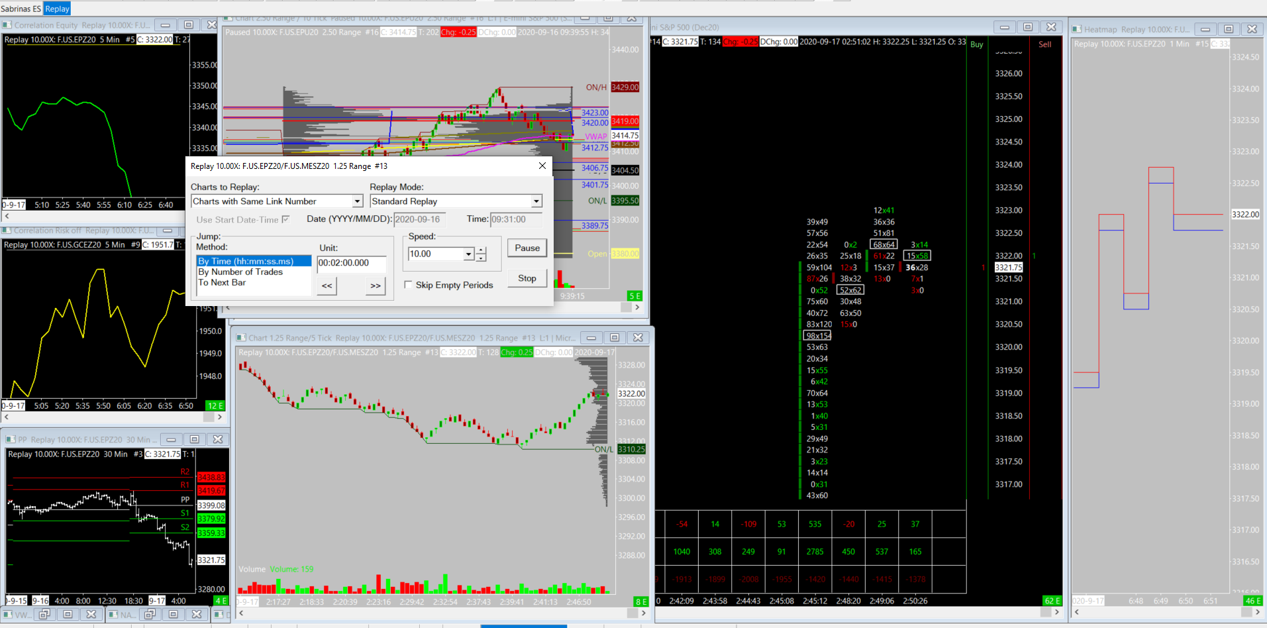Click the replay start Date field
Screen dimensions: 1267x628
click(x=420, y=219)
